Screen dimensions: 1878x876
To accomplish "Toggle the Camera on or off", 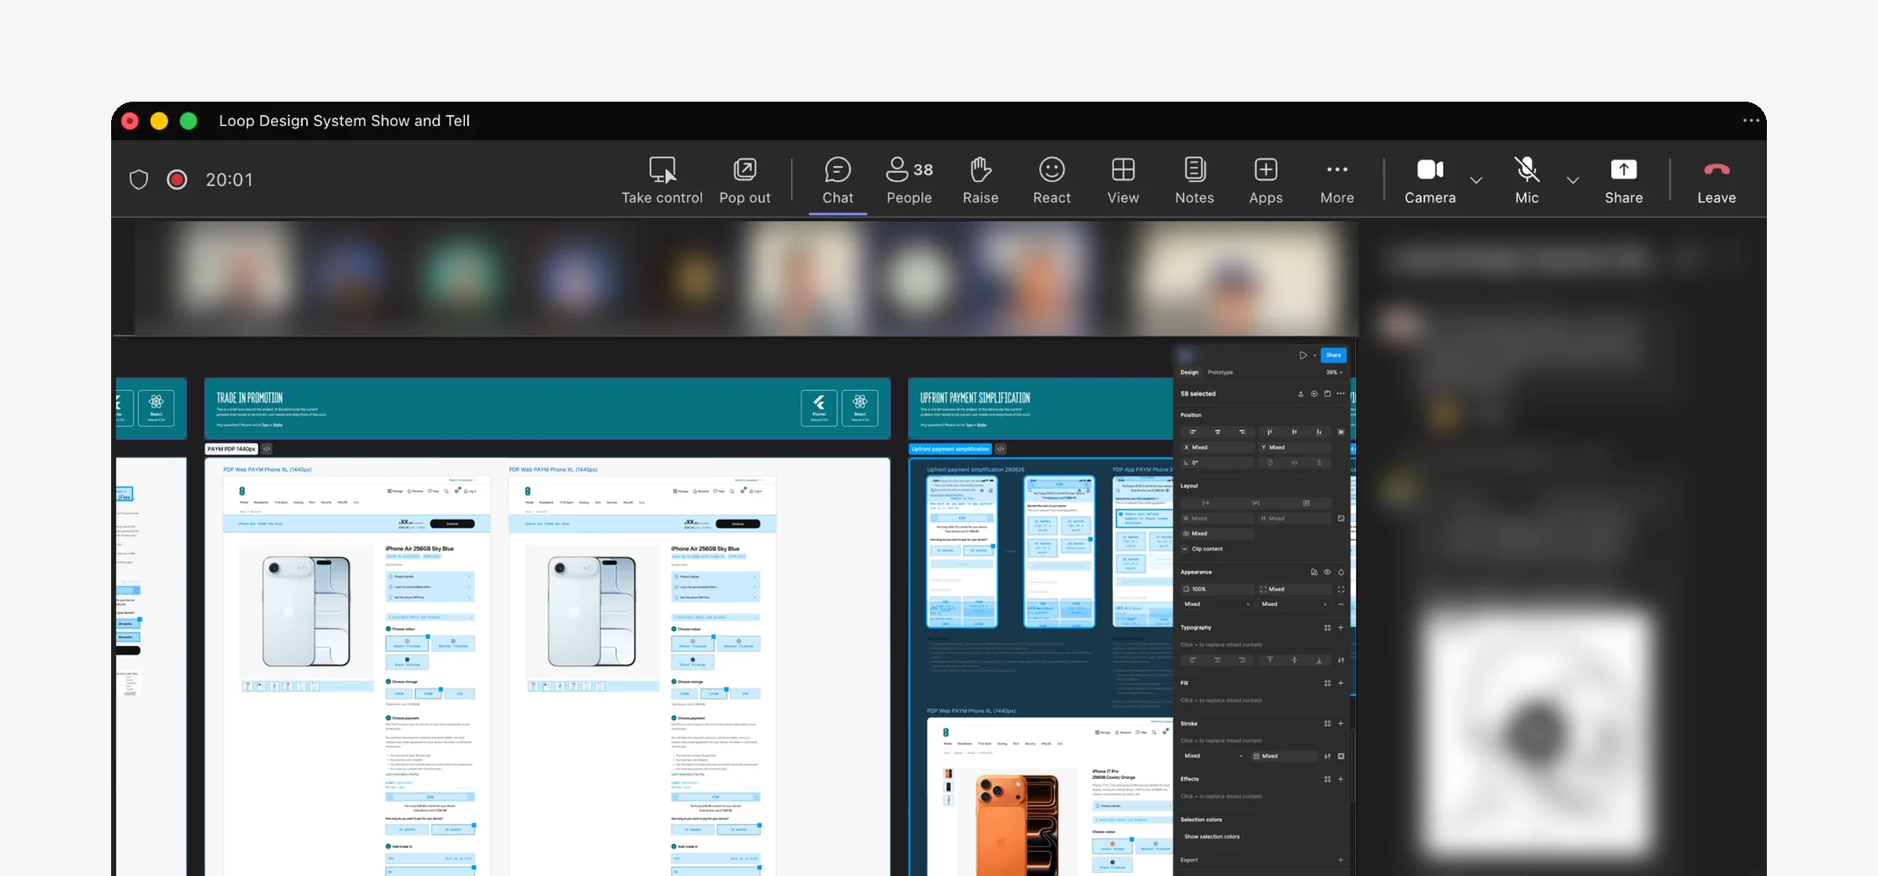I will pos(1430,181).
